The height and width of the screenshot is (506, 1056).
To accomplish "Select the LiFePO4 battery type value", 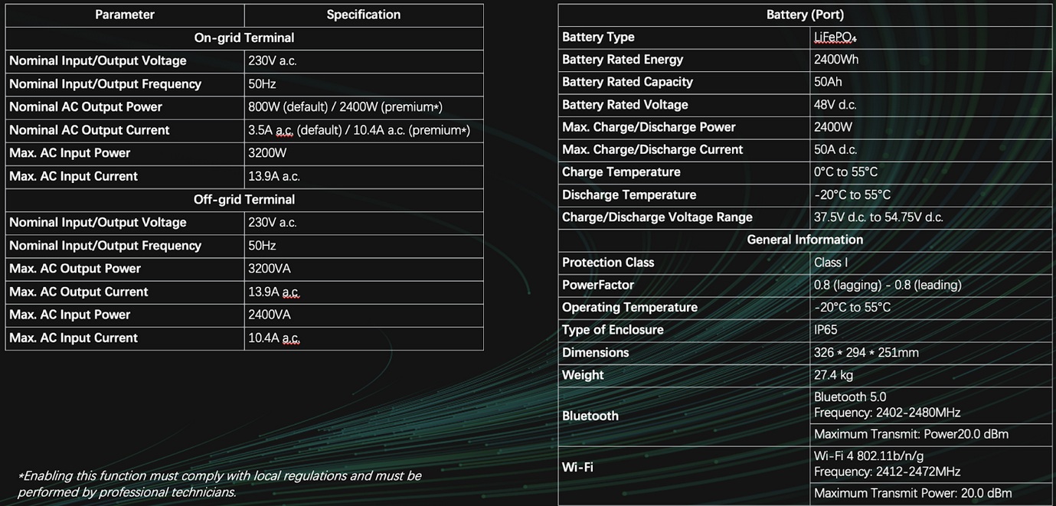I will click(835, 38).
